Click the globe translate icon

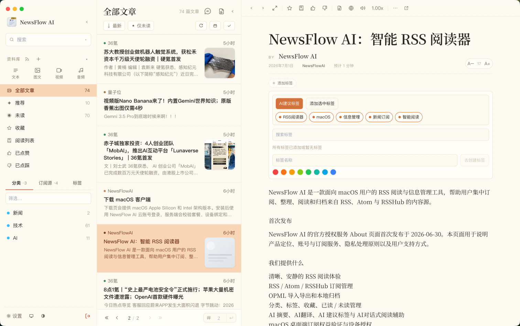[x=351, y=8]
